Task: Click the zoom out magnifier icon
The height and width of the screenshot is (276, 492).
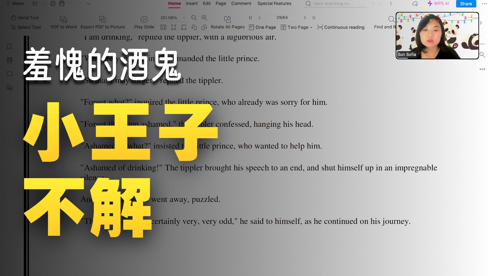Action: coord(194,18)
